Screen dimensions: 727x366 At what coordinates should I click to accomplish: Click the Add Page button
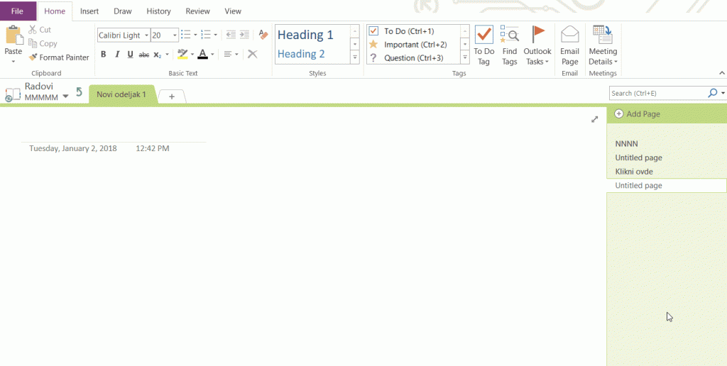tap(638, 114)
